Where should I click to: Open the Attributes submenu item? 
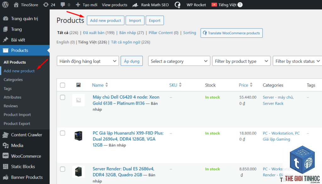[x=12, y=97]
